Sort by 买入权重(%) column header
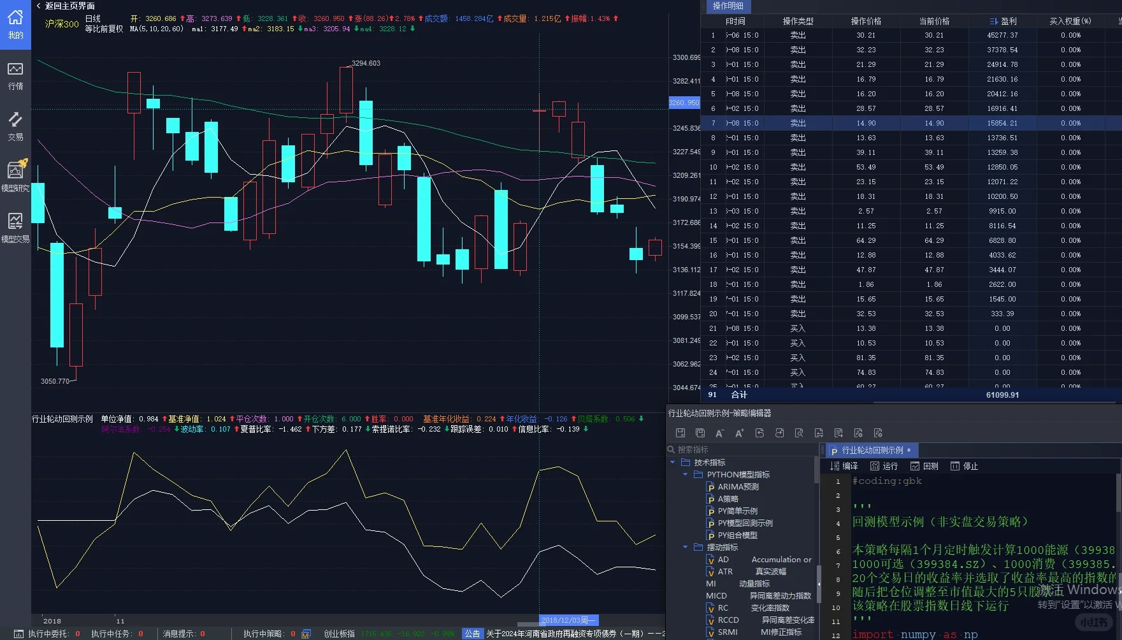Image resolution: width=1122 pixels, height=640 pixels. point(1070,21)
